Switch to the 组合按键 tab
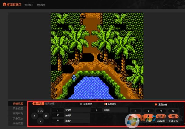The width and height of the screenshot is (185, 129). click(x=50, y=104)
